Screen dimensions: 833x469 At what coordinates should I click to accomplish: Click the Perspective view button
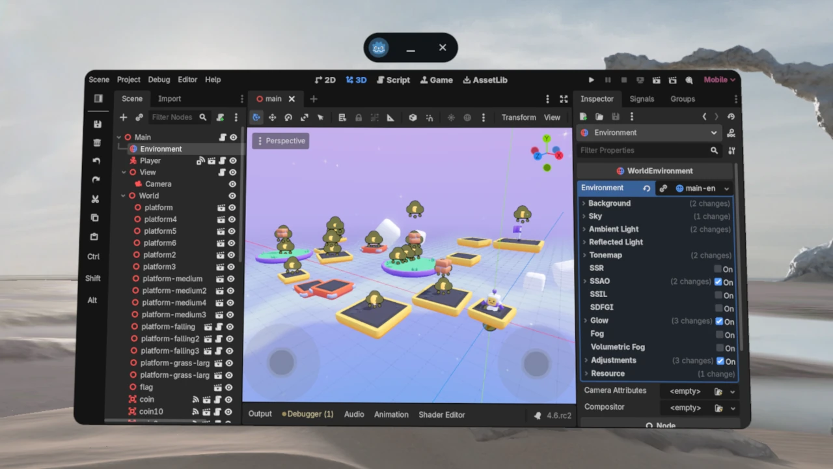280,141
